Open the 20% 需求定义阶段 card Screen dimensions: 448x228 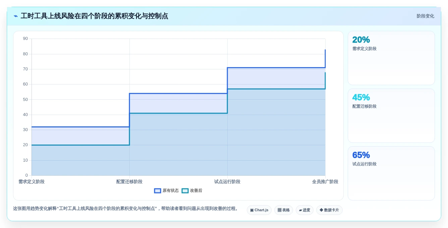pos(391,58)
